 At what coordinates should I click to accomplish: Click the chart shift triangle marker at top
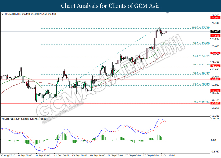[x=167, y=13]
